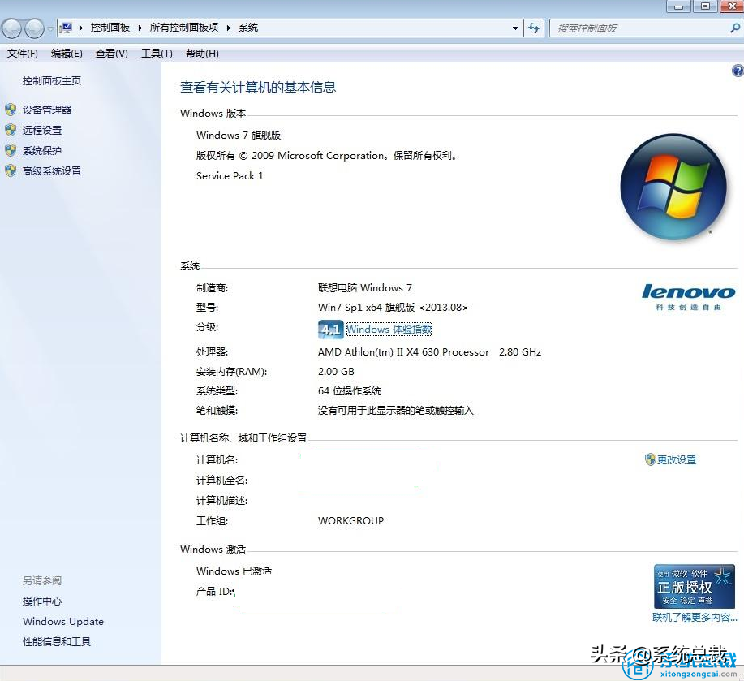The height and width of the screenshot is (681, 744).
Task: Open 联机了解更多内容 link
Action: pos(695,618)
